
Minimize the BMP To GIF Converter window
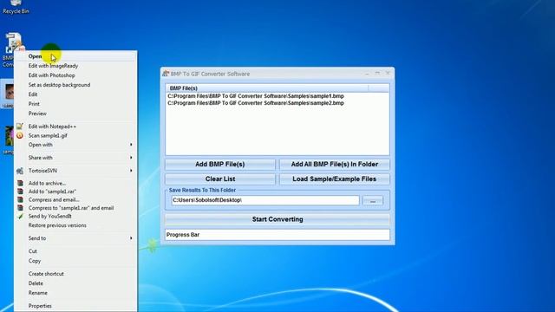pos(367,73)
